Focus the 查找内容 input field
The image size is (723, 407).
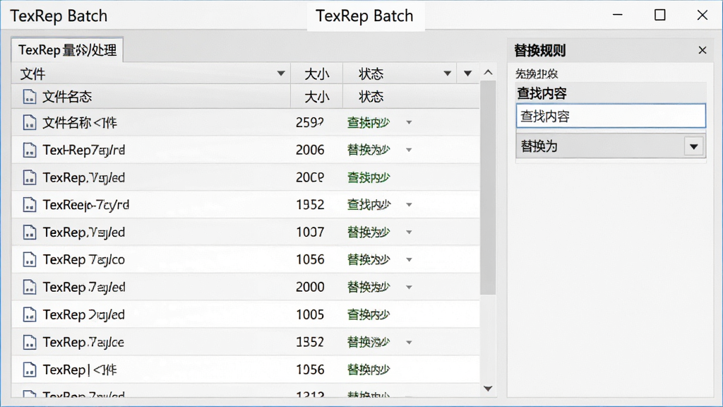pos(611,116)
